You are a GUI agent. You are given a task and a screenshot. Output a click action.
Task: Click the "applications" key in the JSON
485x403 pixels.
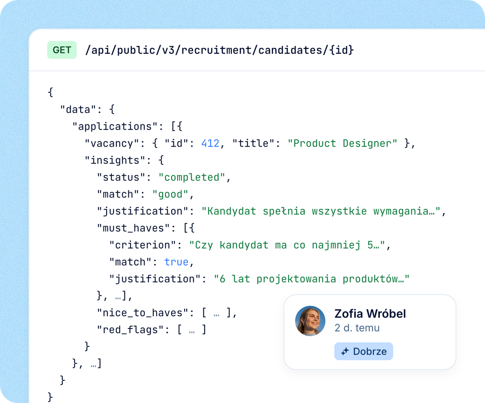coord(115,127)
